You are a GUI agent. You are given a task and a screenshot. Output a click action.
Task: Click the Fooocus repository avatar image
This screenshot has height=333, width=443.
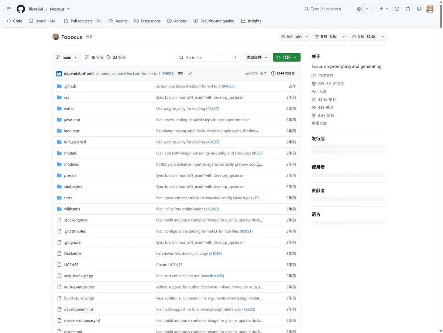point(56,37)
